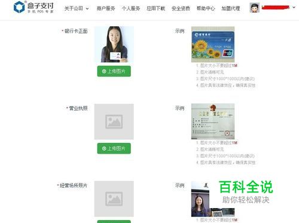Screen dimensions: 299x223
Task: View the 经营场所 example photo
Action: pyautogui.click(x=213, y=198)
